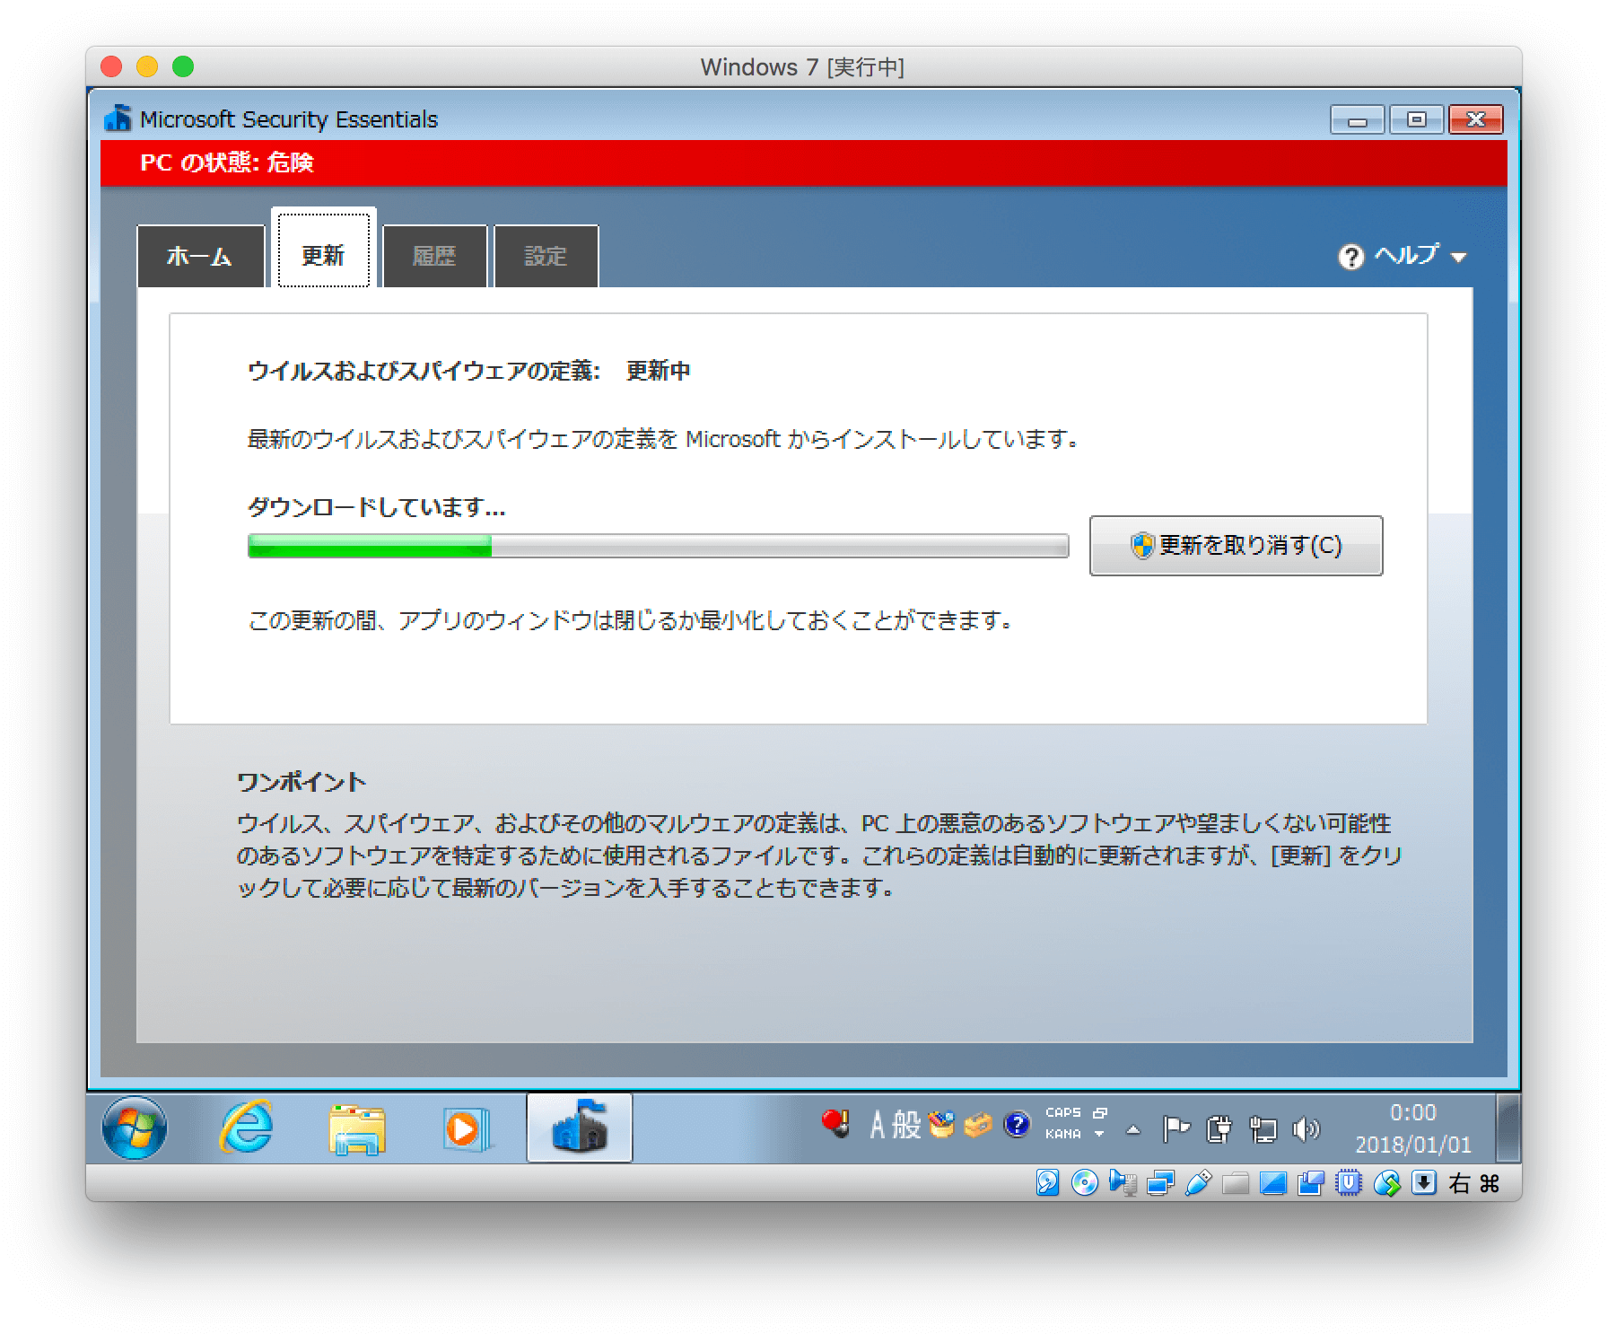Click the help question mark icon
The image size is (1608, 1334).
point(1350,257)
